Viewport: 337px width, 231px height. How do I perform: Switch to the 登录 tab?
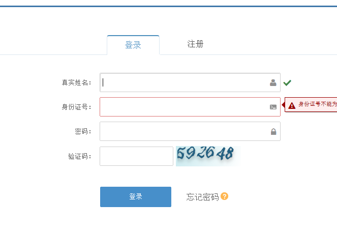click(x=133, y=45)
